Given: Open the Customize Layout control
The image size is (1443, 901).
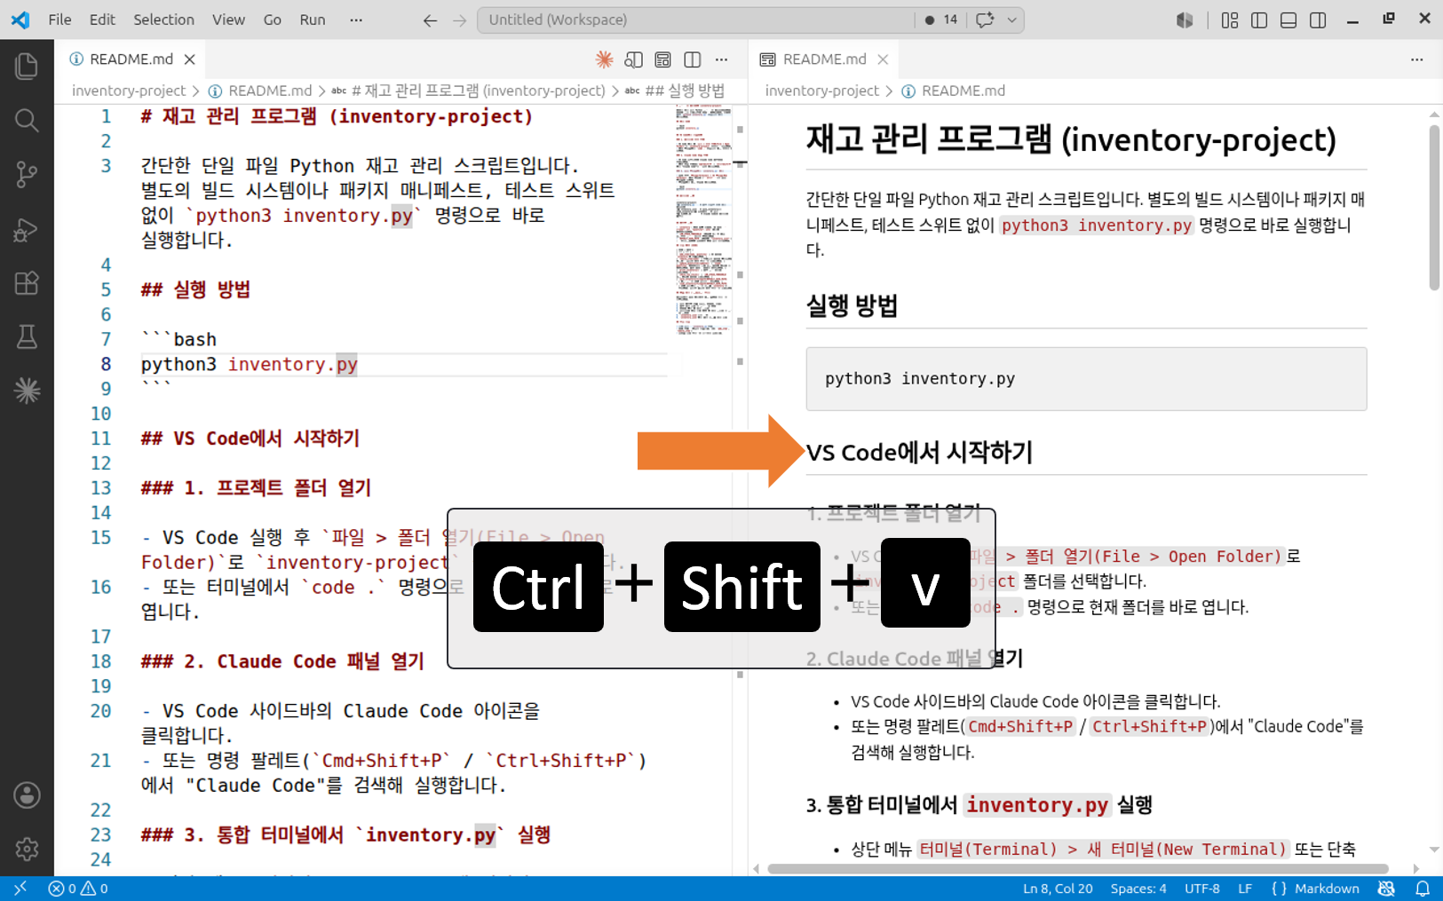Looking at the screenshot, I should pos(1230,20).
